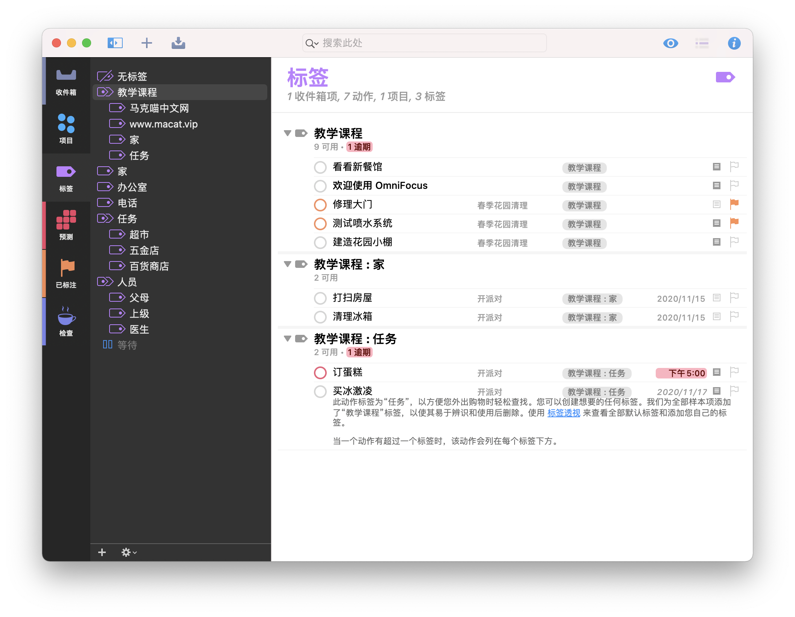
Task: Select the 马克喵中文网 tag
Action: tap(180, 108)
